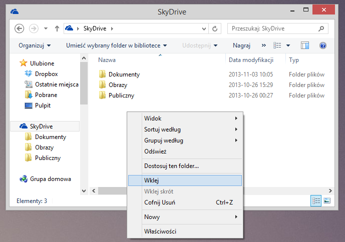Select the Obrazy folder in file list
Image resolution: width=345 pixels, height=242 pixels.
[118, 85]
